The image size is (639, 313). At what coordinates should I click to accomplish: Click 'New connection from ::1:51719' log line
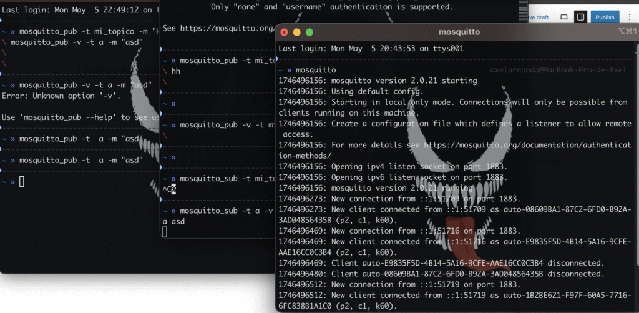[399, 284]
